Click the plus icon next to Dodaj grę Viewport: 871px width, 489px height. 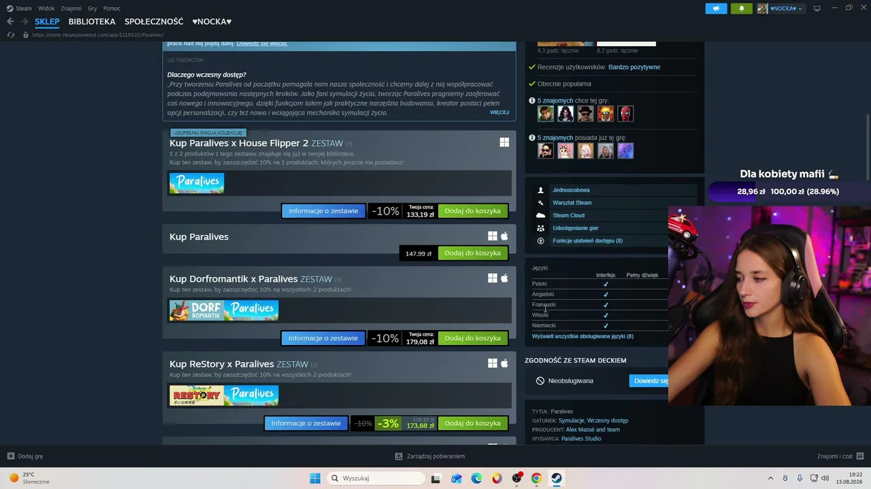(x=10, y=456)
